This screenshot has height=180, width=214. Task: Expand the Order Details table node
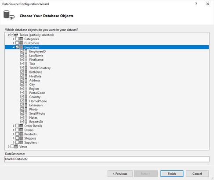[x=13, y=126]
